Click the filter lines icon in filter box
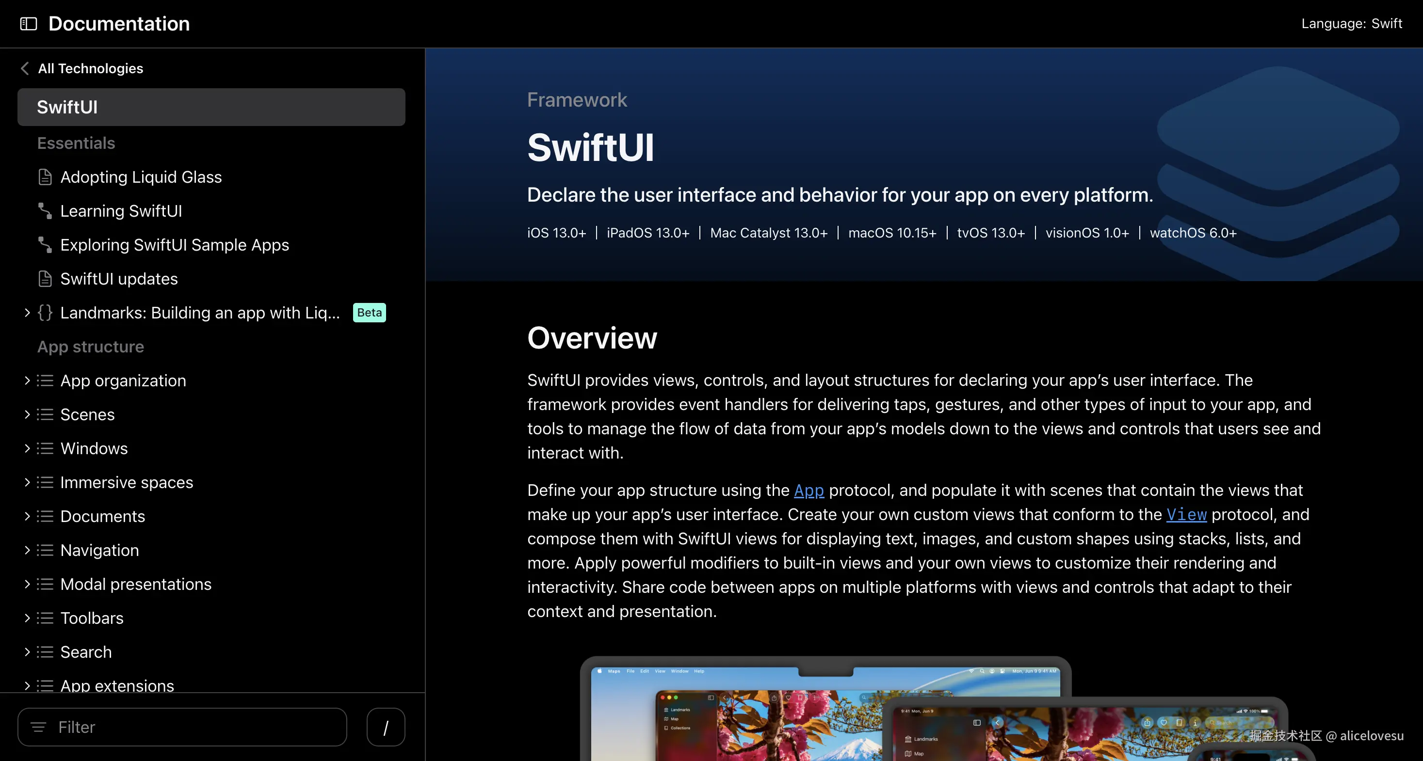Image resolution: width=1423 pixels, height=761 pixels. point(38,728)
